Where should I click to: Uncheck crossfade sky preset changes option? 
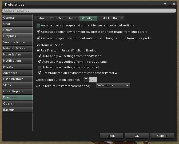[38, 32]
